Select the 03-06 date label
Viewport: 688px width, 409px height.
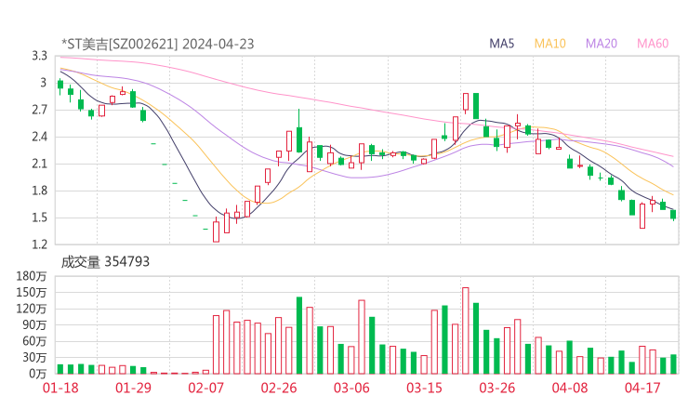[351, 388]
